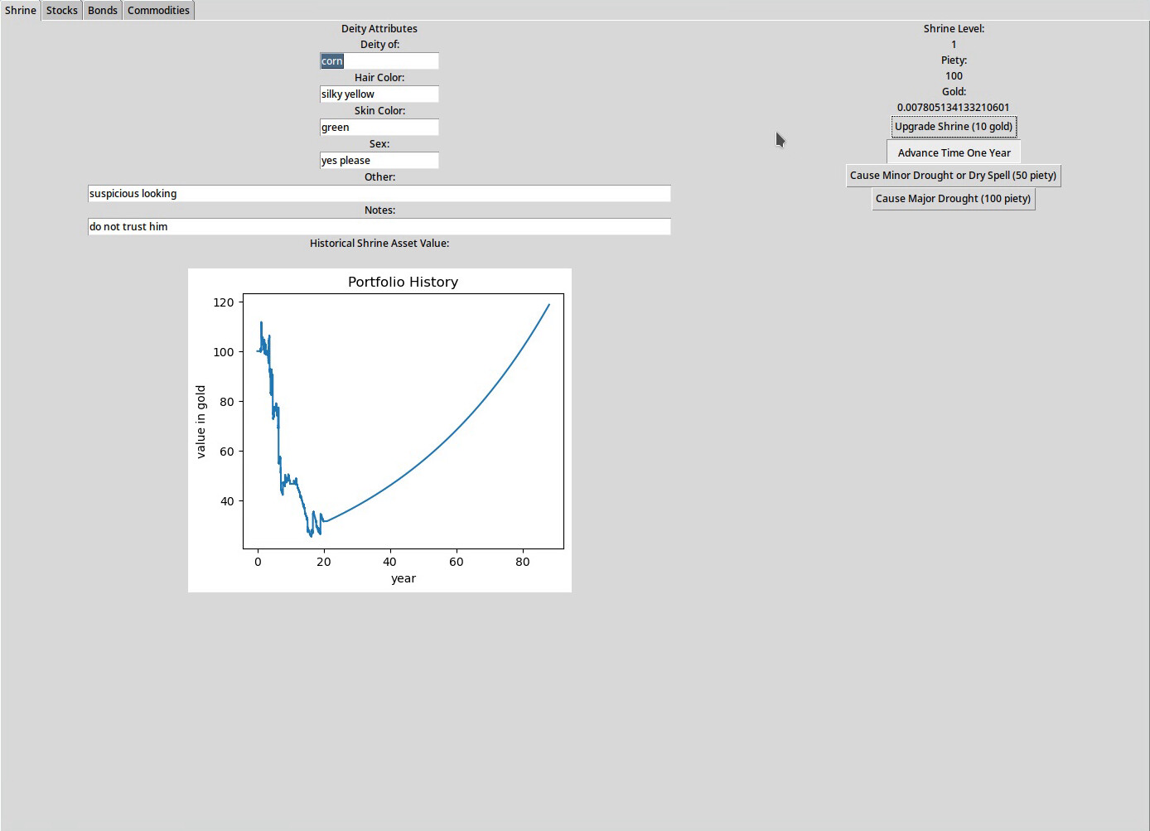This screenshot has width=1150, height=831.
Task: Click Cause Major Drought (100 piety)
Action: 954,198
